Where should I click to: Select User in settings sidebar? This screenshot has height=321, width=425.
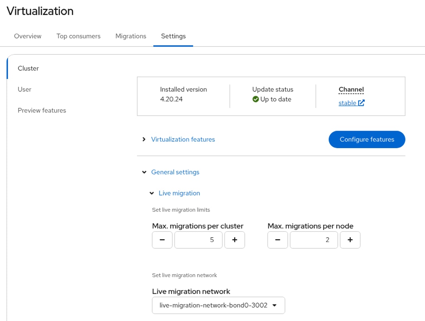(x=24, y=90)
